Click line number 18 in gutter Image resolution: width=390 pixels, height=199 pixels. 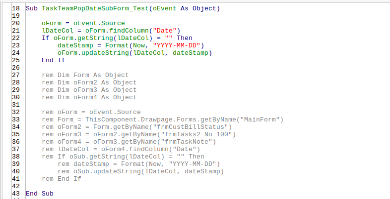click(x=16, y=8)
